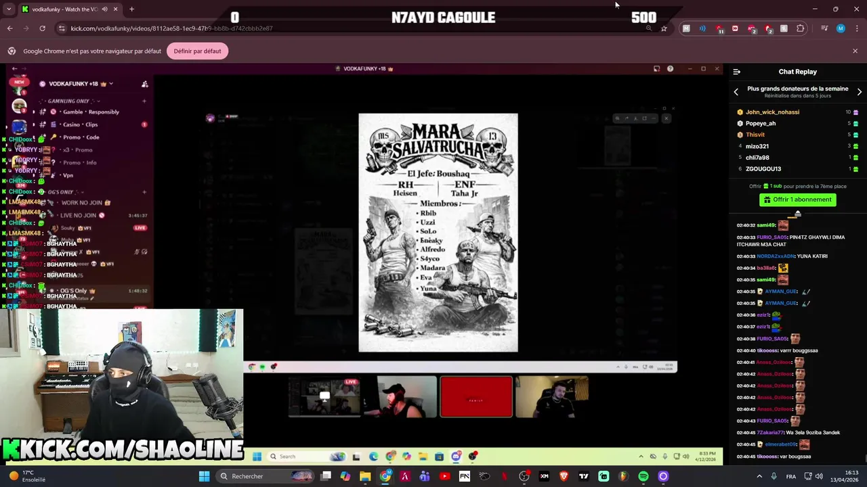The image size is (867, 487).
Task: Click the browser back arrow
Action: 10,28
